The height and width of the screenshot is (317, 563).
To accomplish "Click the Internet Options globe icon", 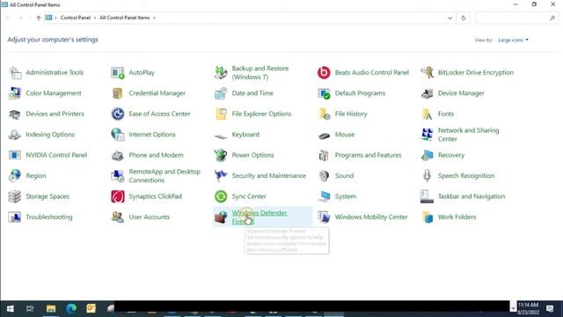I will pos(117,135).
